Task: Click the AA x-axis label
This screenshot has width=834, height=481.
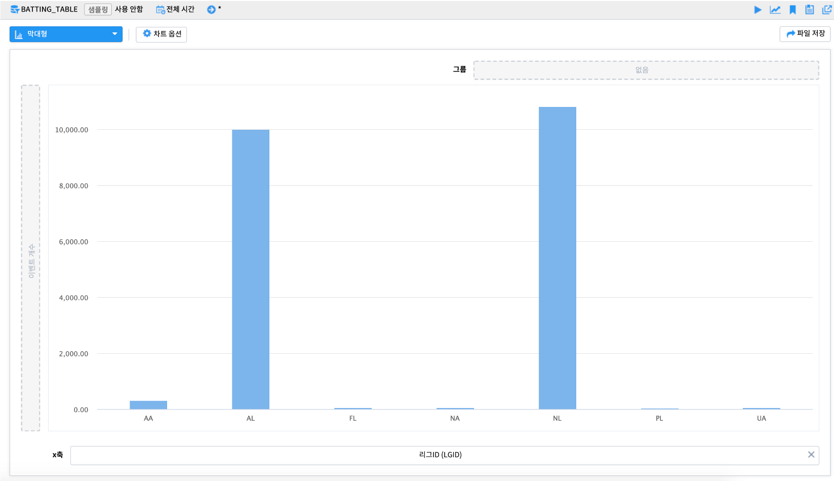Action: click(148, 419)
